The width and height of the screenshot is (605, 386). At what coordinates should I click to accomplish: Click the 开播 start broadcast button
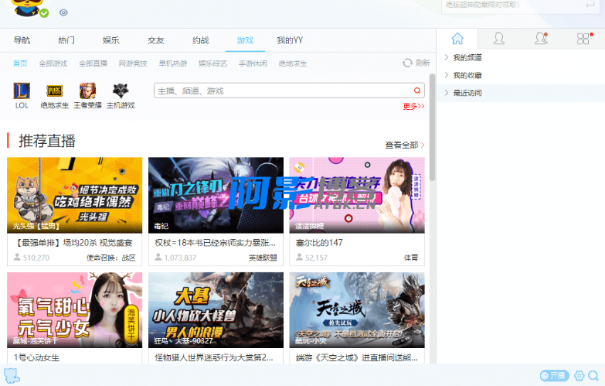pos(554,375)
